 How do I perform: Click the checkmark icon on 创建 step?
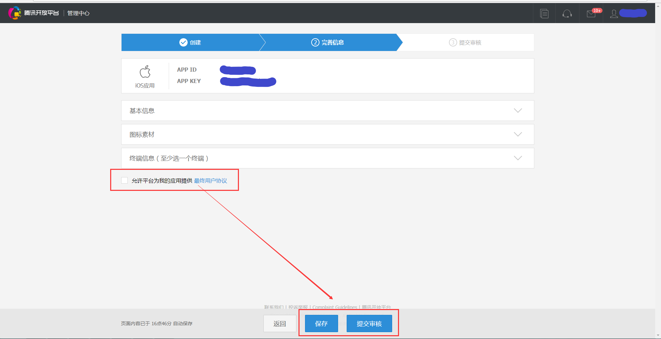[x=183, y=42]
